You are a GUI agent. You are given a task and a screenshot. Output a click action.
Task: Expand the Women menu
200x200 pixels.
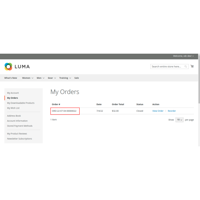click(x=28, y=78)
